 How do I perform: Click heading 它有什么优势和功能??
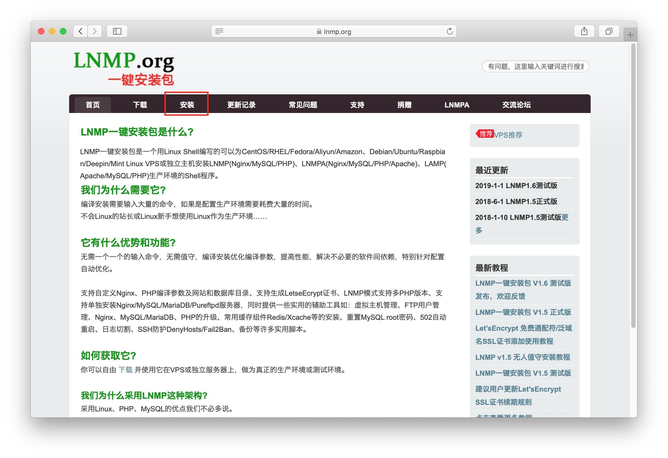click(128, 243)
